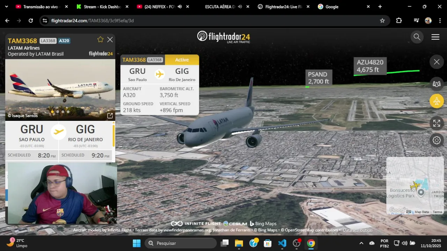
Task: Click the Pesquisar taskbar search box
Action: pyautogui.click(x=181, y=243)
